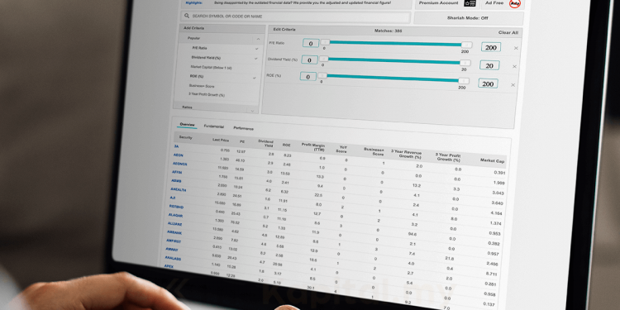
Task: Click the Edit Criteria panel header
Action: point(284,30)
